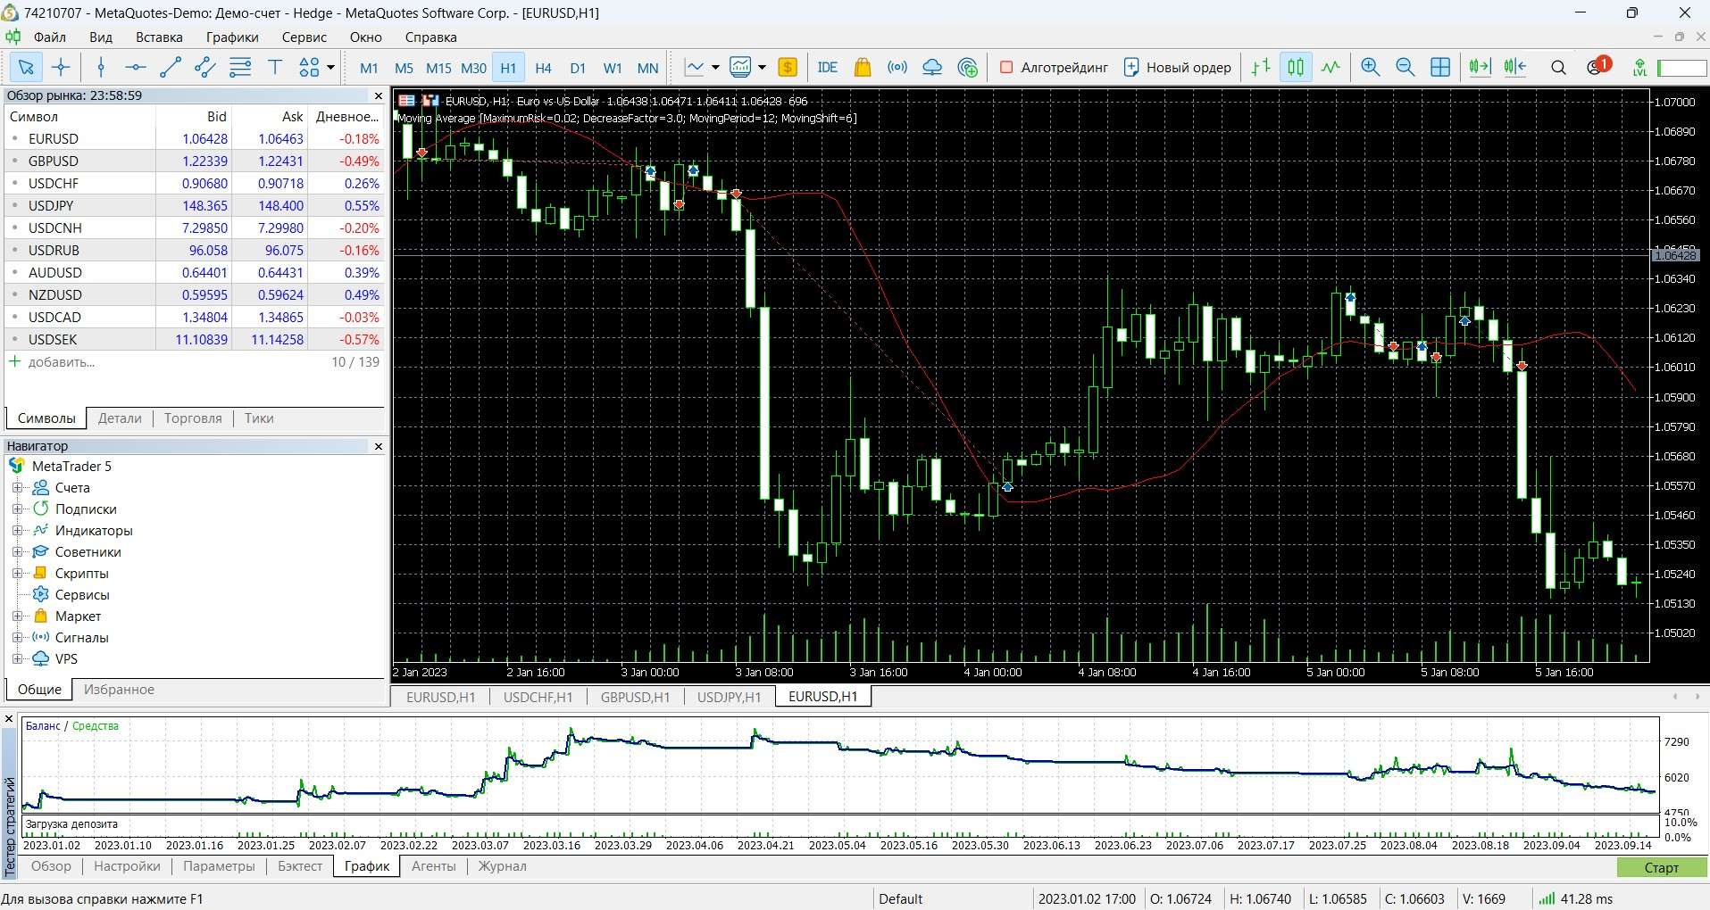Switch chart to W1 timeframe
This screenshot has width=1710, height=910.
[613, 68]
